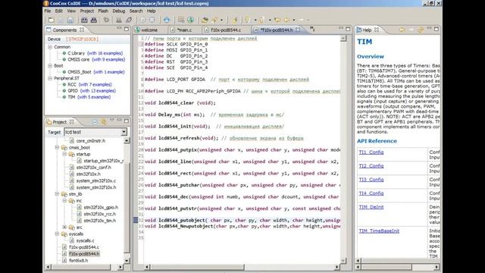485x273 pixels.
Task: Open the project Configuration toolbar icon
Action: click(106, 20)
